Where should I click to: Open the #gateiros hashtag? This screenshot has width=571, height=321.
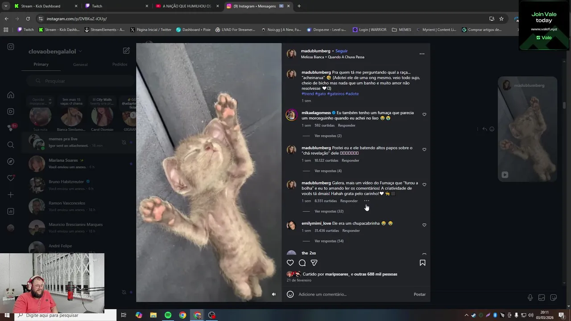click(335, 94)
